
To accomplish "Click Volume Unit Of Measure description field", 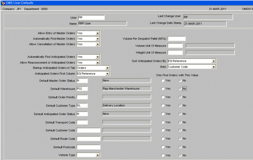I will tap(210, 46).
